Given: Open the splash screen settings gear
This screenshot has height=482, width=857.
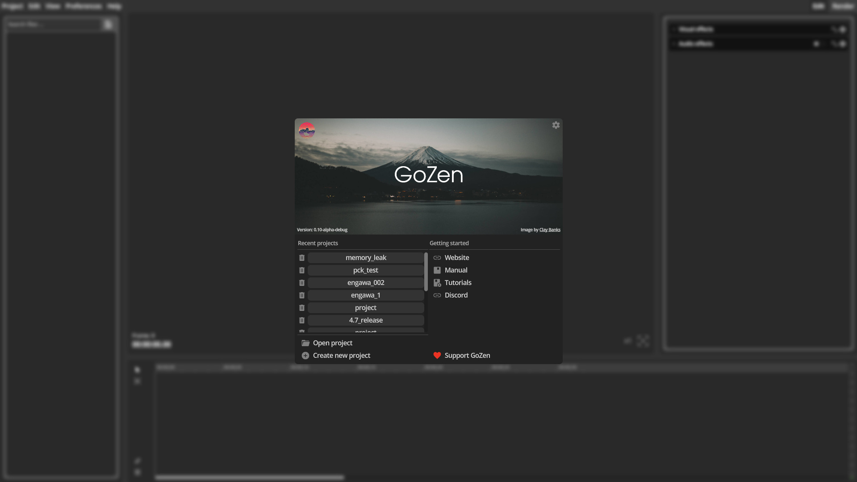Looking at the screenshot, I should (556, 125).
